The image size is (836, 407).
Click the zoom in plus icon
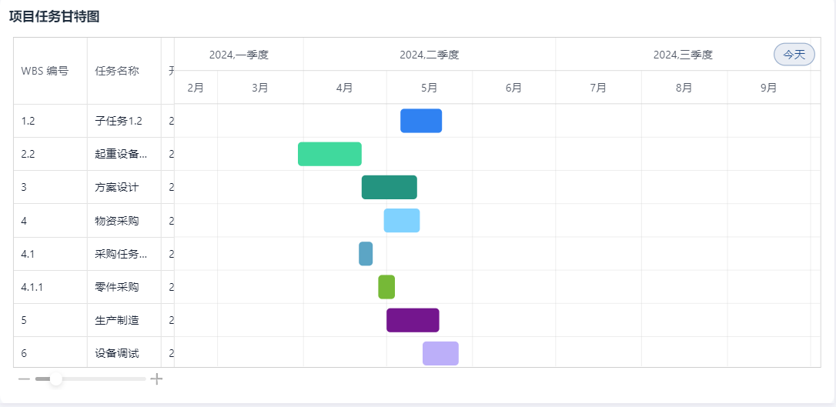tap(156, 379)
